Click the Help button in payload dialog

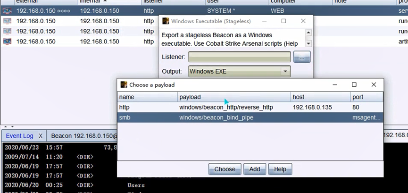[280, 169]
